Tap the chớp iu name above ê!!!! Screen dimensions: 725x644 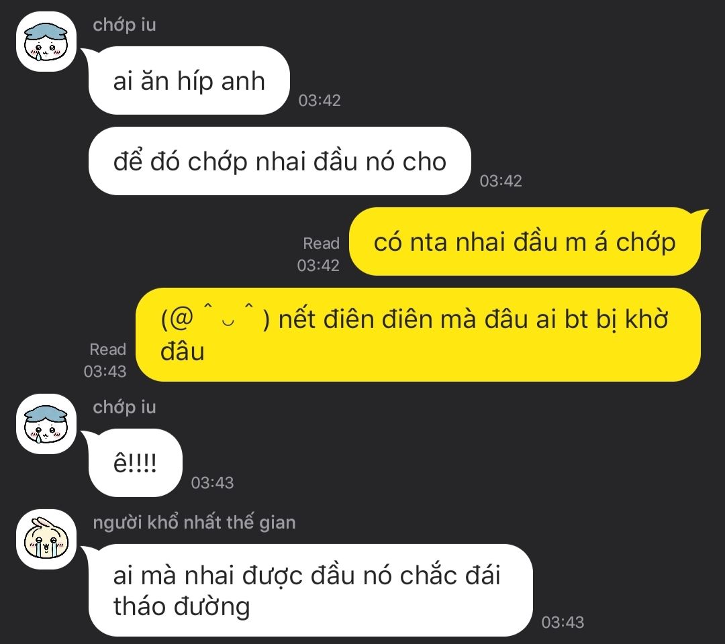[x=124, y=407]
